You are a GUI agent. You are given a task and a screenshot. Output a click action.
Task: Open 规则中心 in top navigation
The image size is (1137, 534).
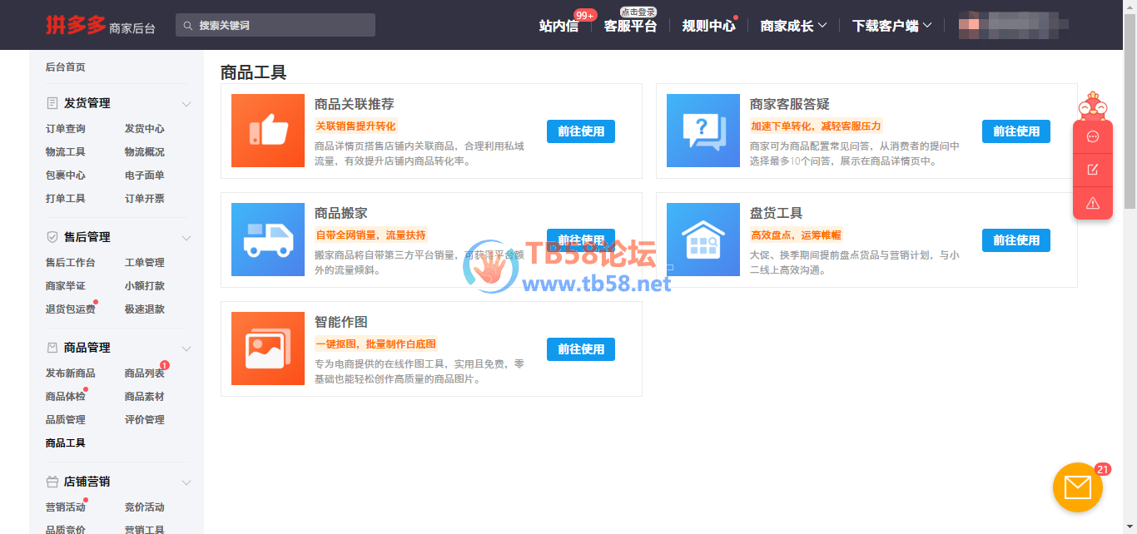(x=708, y=26)
